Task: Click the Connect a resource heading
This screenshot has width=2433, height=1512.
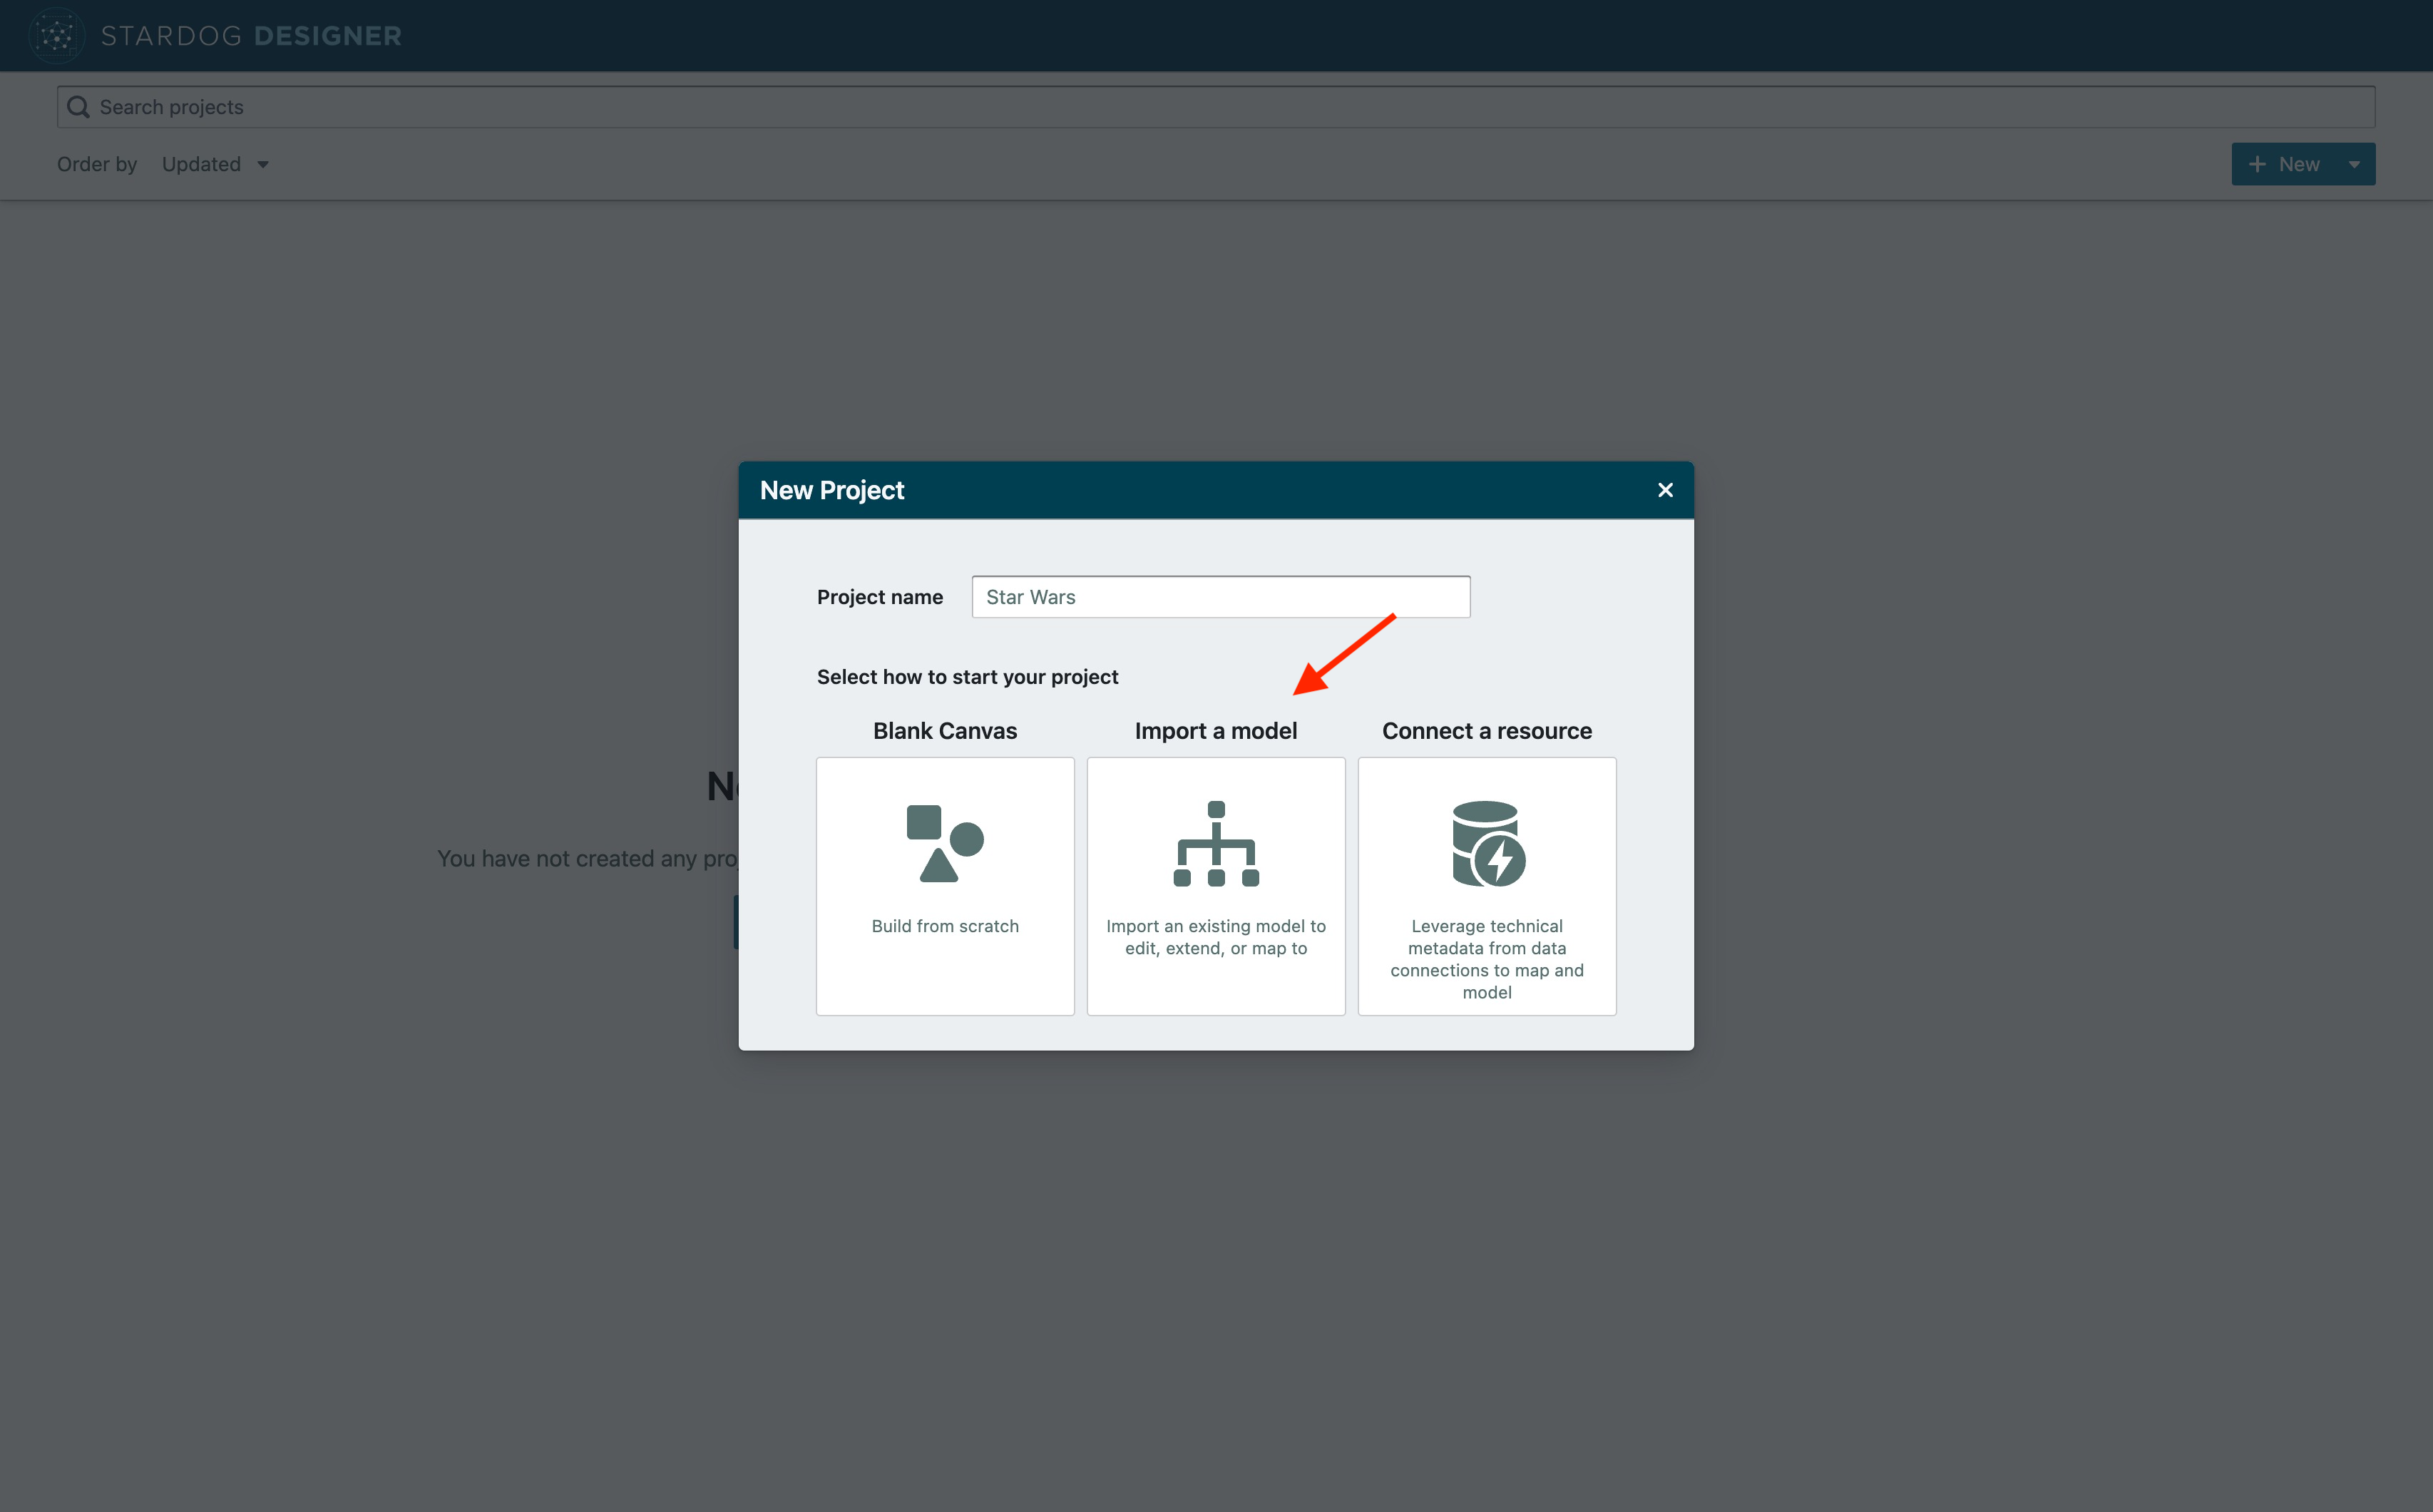Action: [1486, 731]
